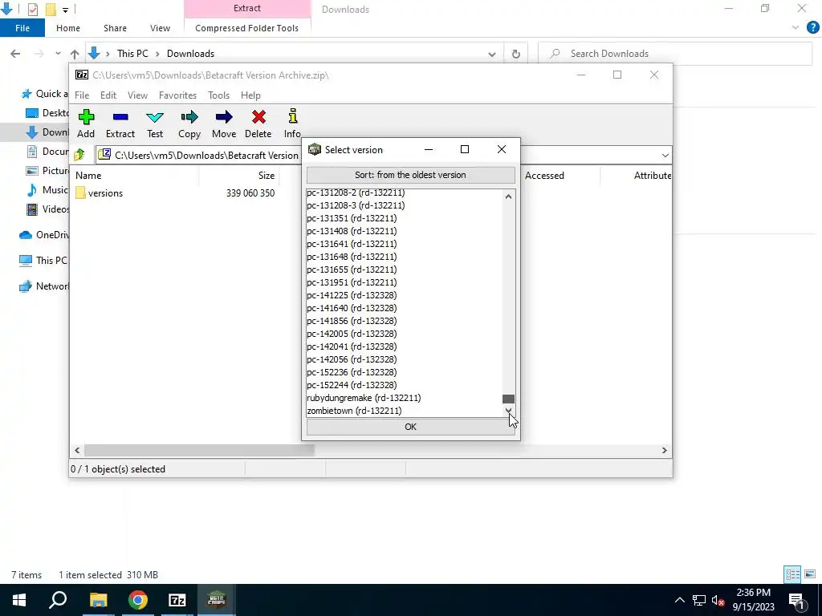This screenshot has height=616, width=822.
Task: Go back in File Explorer
Action: point(15,54)
